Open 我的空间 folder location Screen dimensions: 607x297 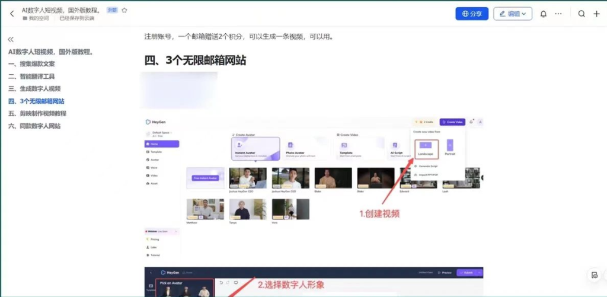[36, 18]
